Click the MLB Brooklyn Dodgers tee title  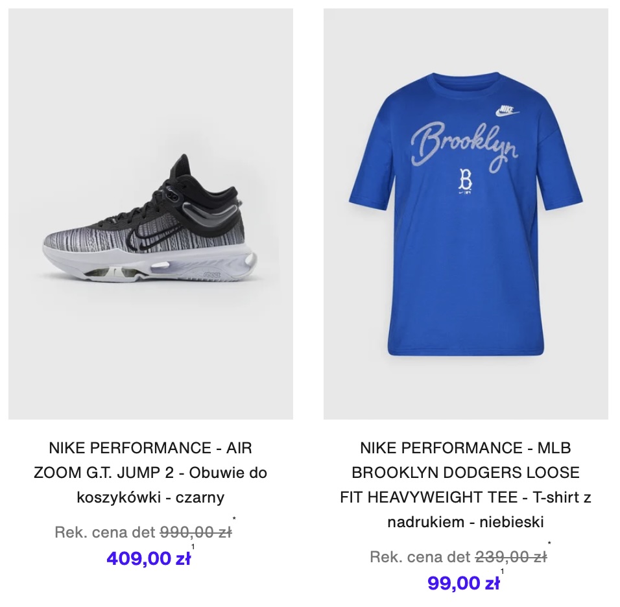[466, 485]
